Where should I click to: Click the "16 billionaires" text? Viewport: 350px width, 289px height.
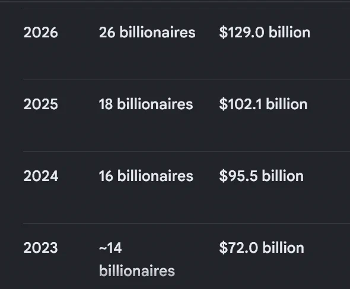click(146, 176)
